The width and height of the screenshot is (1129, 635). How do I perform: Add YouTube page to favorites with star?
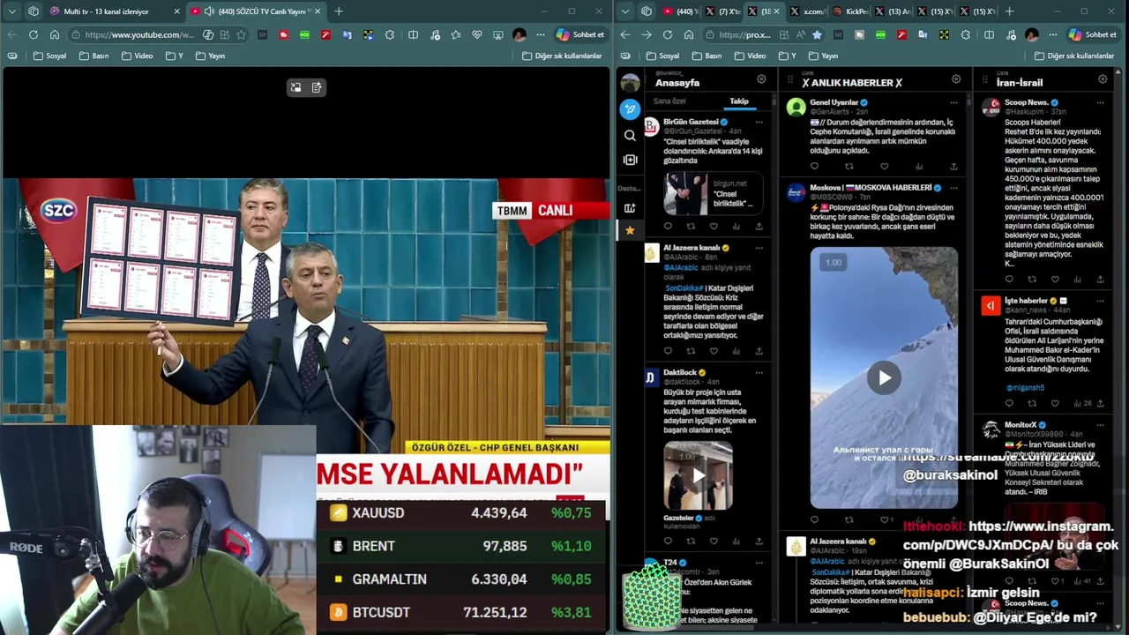(241, 34)
